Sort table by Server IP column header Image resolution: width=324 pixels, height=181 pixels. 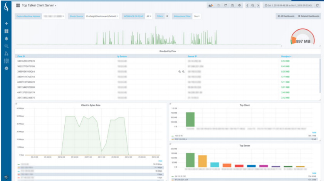pyautogui.click(x=192, y=56)
